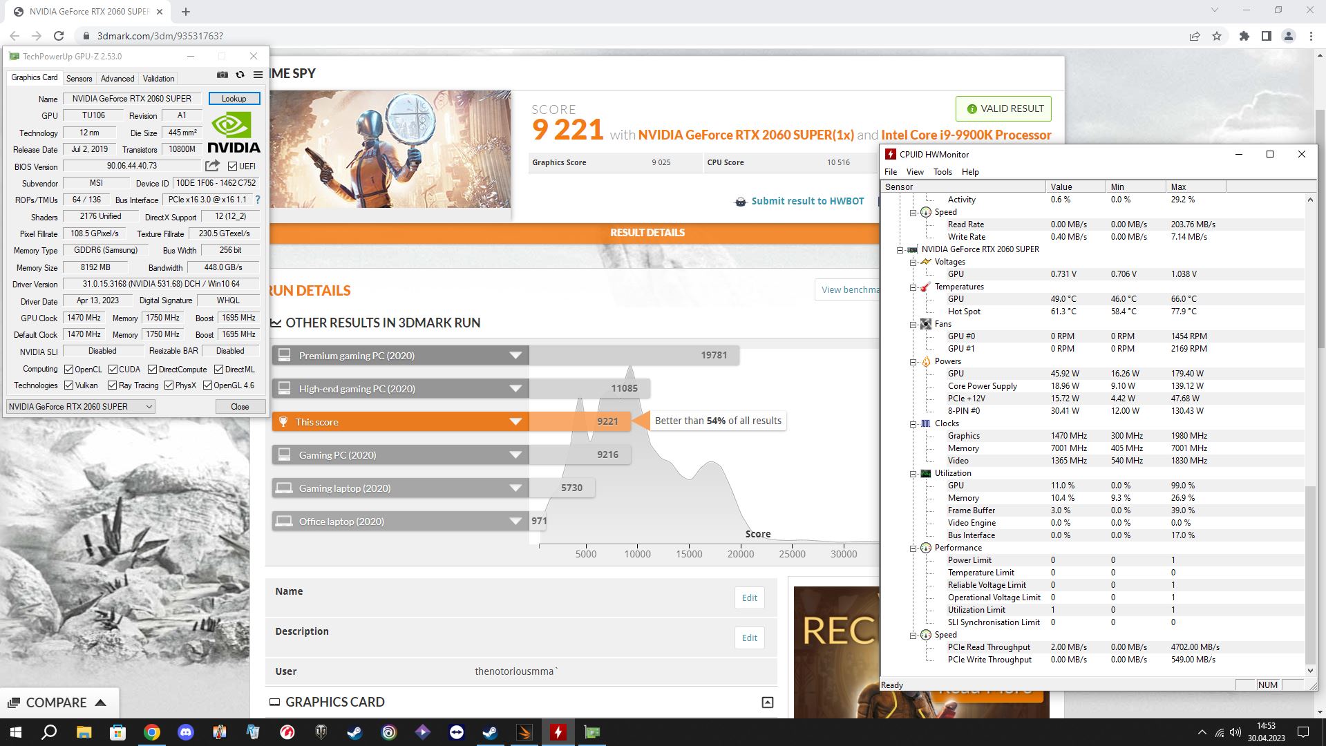The height and width of the screenshot is (746, 1326).
Task: Click the GPU-Z refresh icon
Action: coord(240,75)
